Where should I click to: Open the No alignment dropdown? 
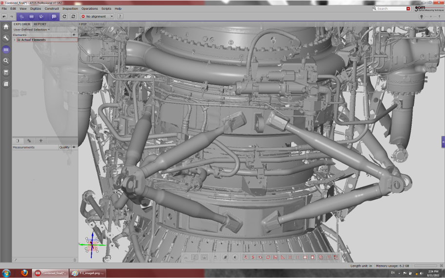[x=112, y=17]
